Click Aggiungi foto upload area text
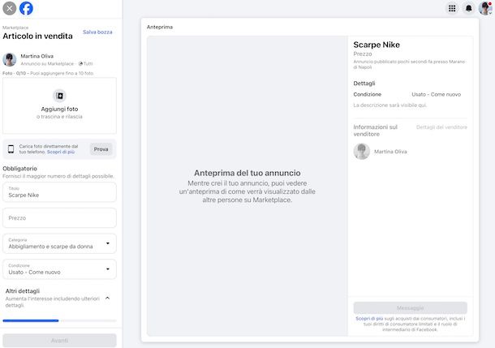This screenshot has width=495, height=348. coord(59,109)
